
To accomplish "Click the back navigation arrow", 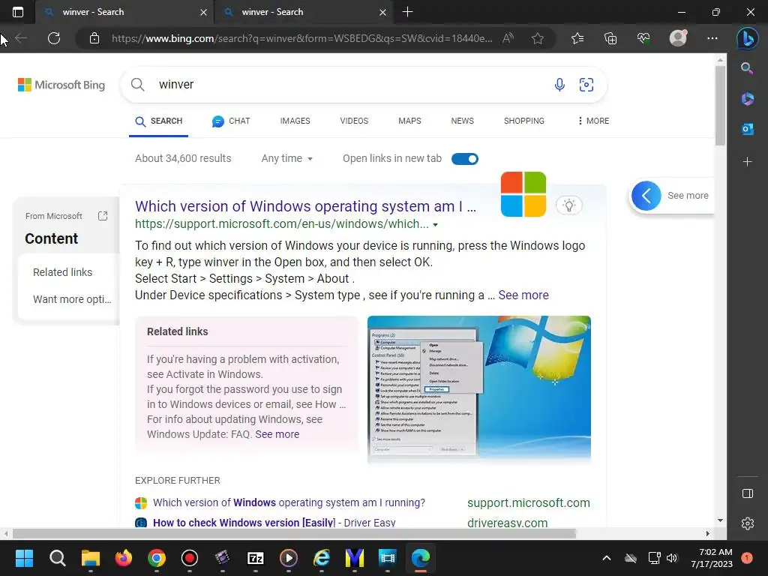I will (x=20, y=38).
